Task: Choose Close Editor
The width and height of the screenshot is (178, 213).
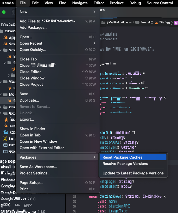Action: click(58, 72)
